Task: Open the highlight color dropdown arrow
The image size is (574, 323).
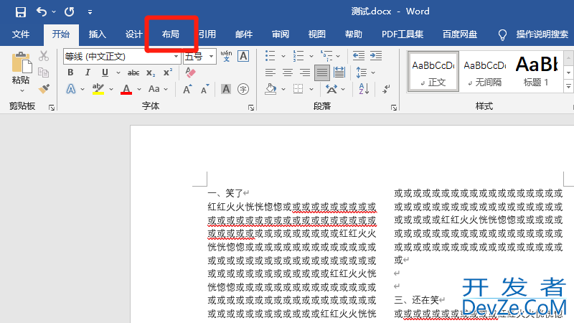Action: (111, 89)
